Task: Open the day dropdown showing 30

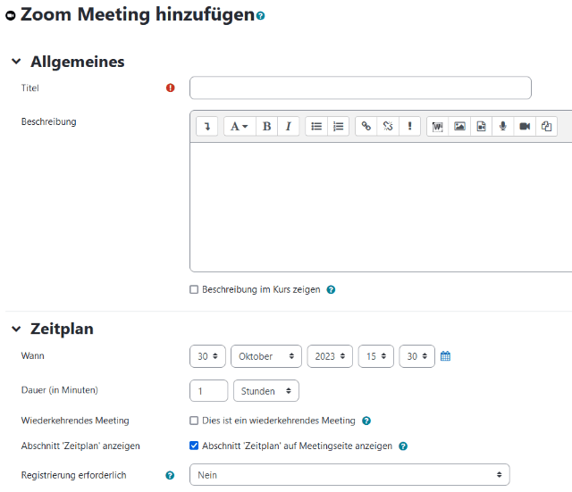Action: point(207,356)
